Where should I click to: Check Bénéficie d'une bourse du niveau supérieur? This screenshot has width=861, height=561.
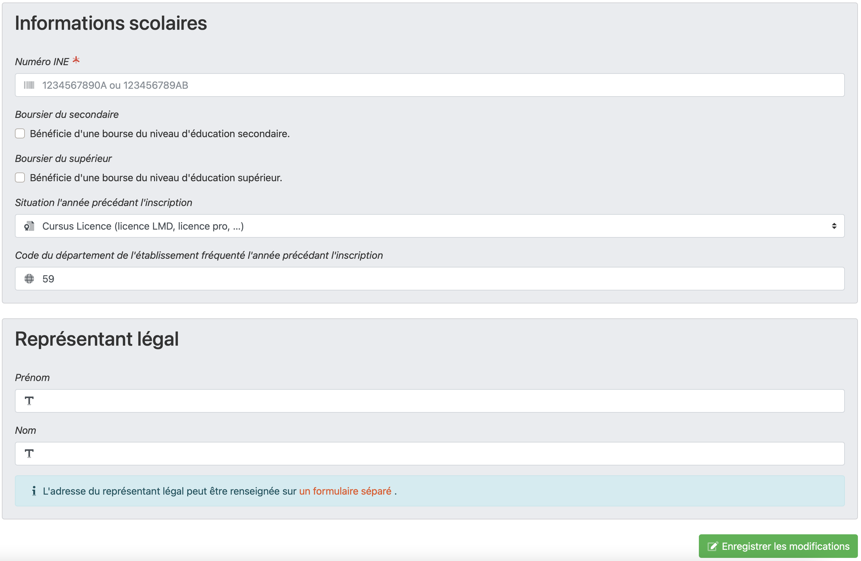click(x=20, y=177)
